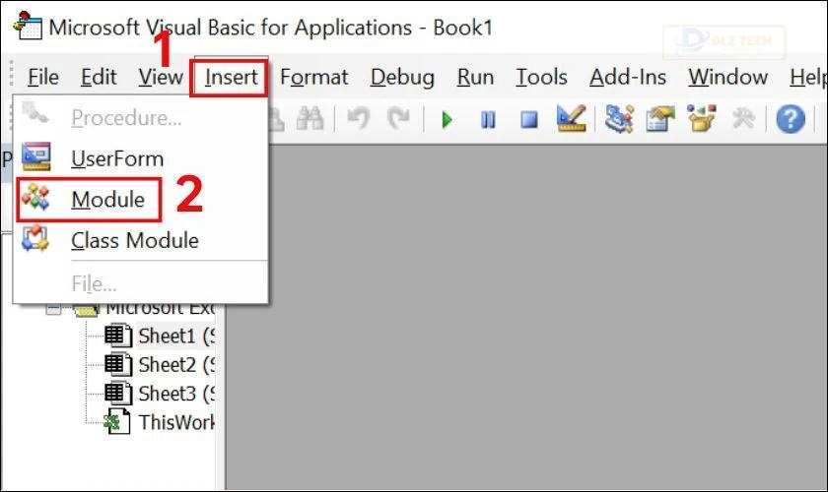Click the Find binoculars icon
The width and height of the screenshot is (828, 492).
[310, 119]
